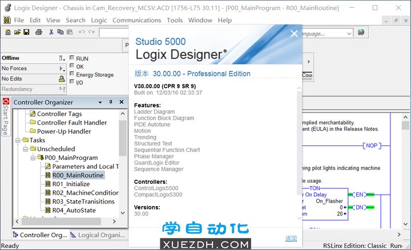
Task: Collapse the Unscheduled folder node
Action: pyautogui.click(x=25, y=149)
